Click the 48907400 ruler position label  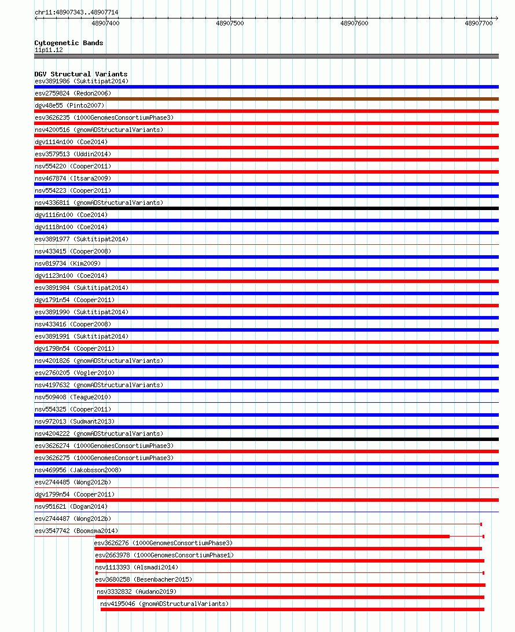pyautogui.click(x=105, y=23)
